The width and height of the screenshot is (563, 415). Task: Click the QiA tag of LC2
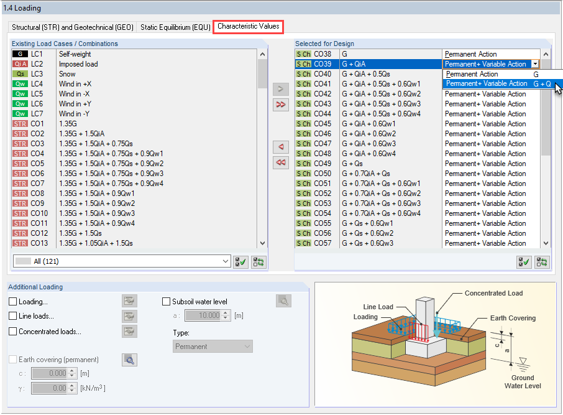(x=20, y=64)
